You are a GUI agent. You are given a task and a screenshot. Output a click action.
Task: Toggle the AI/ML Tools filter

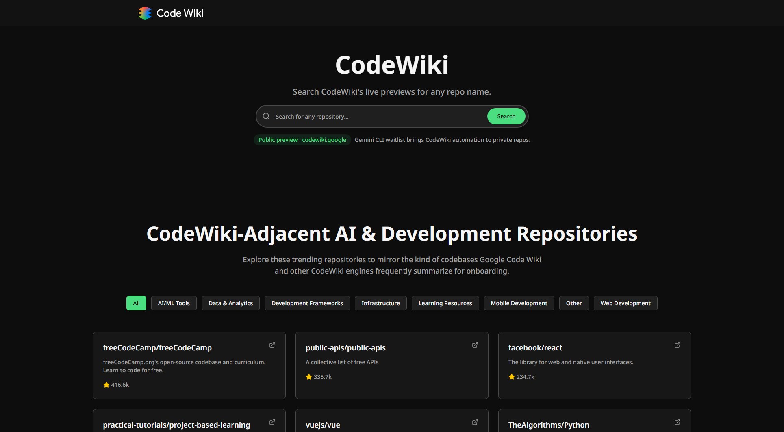[174, 303]
